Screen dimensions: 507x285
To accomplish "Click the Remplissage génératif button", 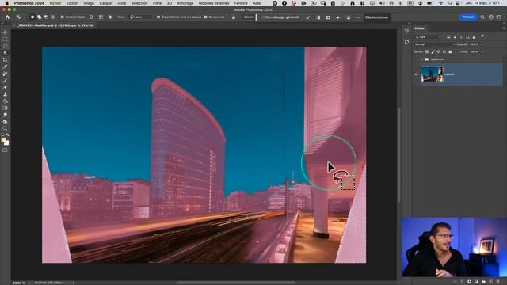I will (x=280, y=17).
